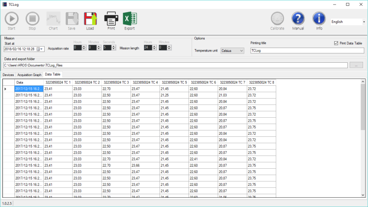Show application Info icon
The height and width of the screenshot is (207, 368).
pos(319,19)
